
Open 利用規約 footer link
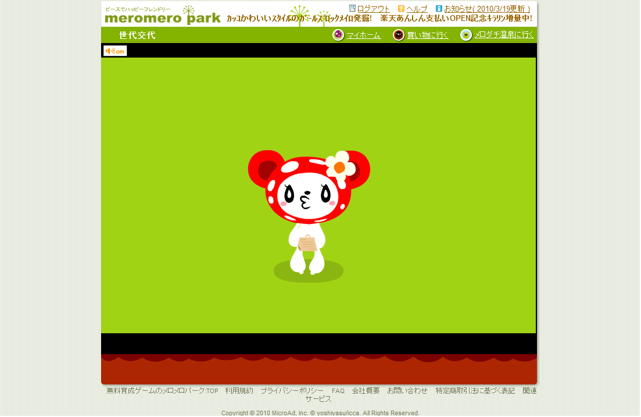[x=239, y=391]
